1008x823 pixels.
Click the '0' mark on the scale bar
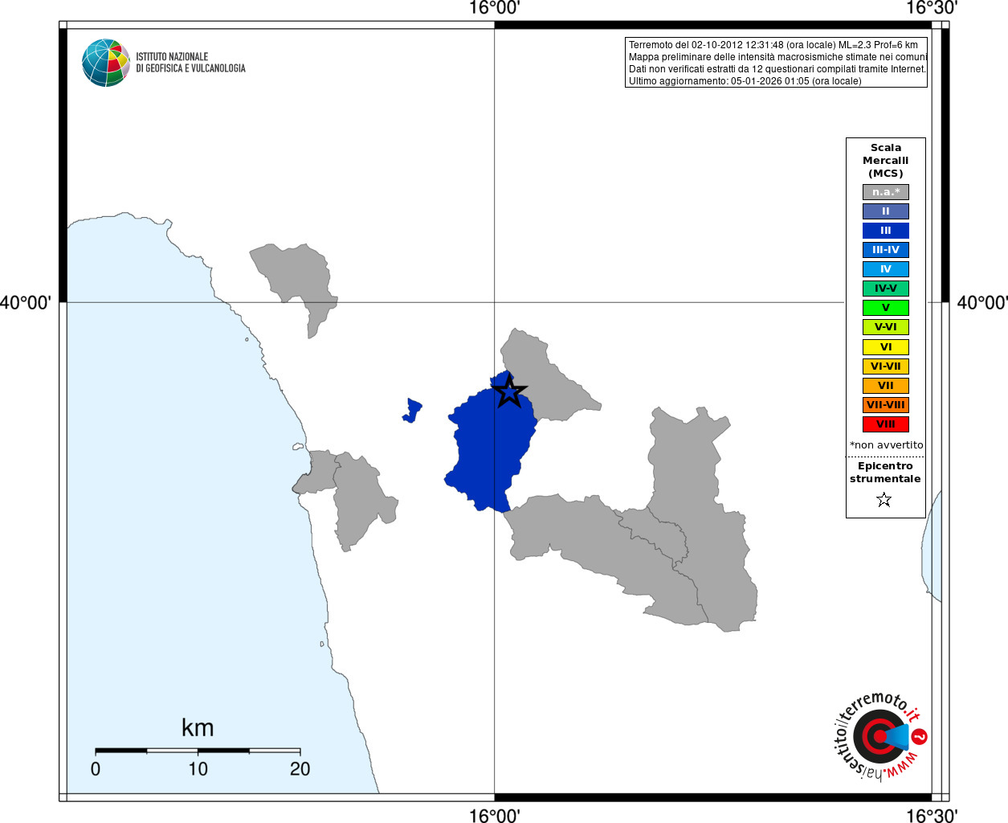pyautogui.click(x=96, y=769)
